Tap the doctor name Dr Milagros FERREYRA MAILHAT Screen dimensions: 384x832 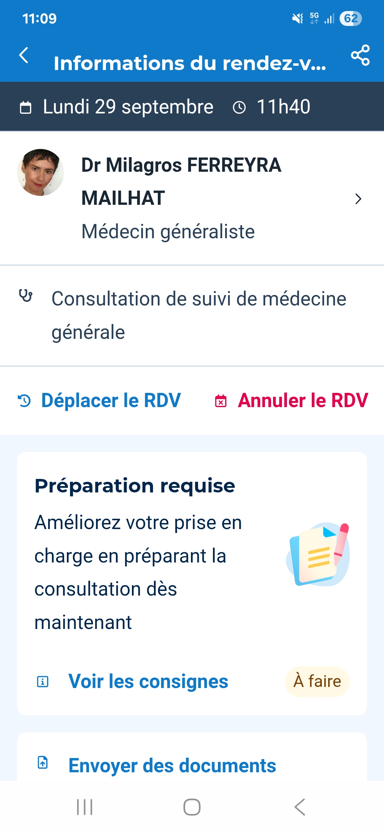tap(181, 181)
